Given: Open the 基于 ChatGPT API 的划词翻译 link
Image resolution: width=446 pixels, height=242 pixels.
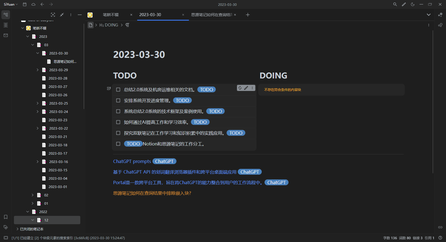Looking at the screenshot, I should 175,172.
